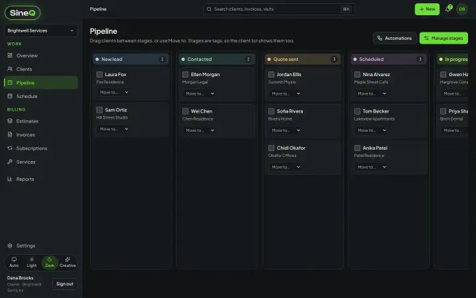
Task: Expand Move to dropdown for Wei Chen
Action: click(200, 130)
